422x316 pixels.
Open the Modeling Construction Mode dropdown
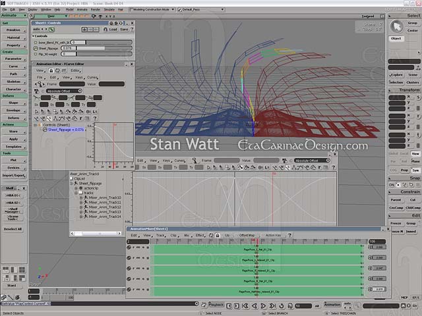click(x=150, y=10)
